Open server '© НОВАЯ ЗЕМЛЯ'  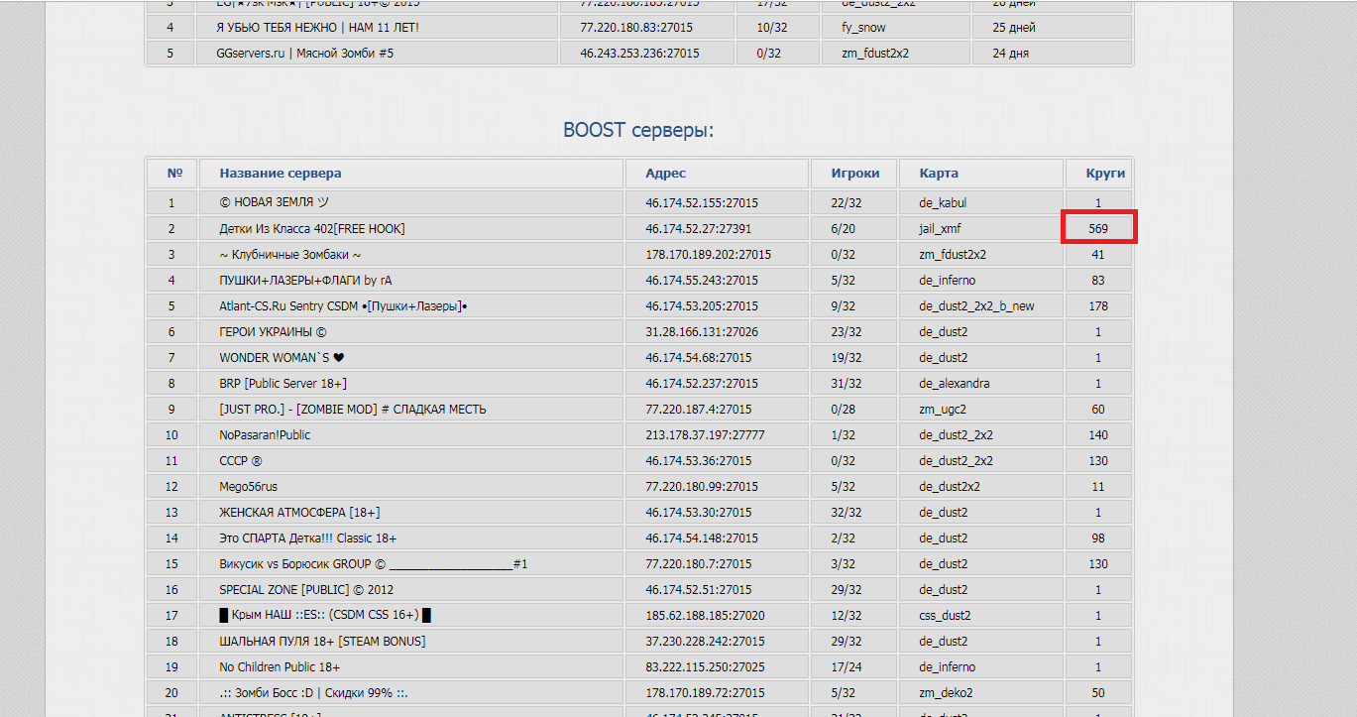point(274,202)
